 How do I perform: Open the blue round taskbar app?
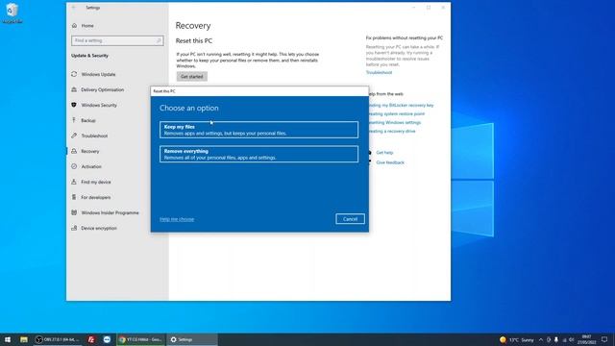click(107, 339)
